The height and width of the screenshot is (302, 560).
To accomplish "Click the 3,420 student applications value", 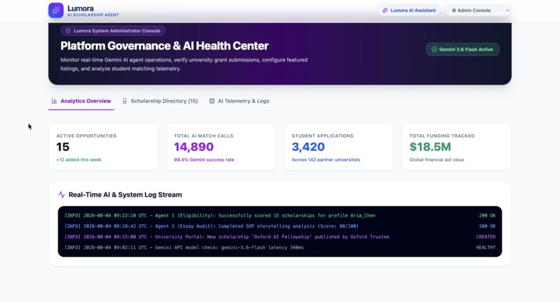I will (308, 146).
